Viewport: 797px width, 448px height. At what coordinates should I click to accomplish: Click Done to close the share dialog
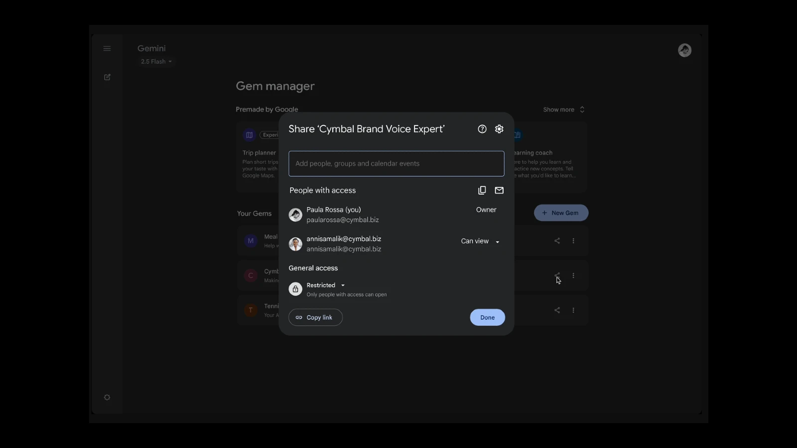tap(487, 318)
